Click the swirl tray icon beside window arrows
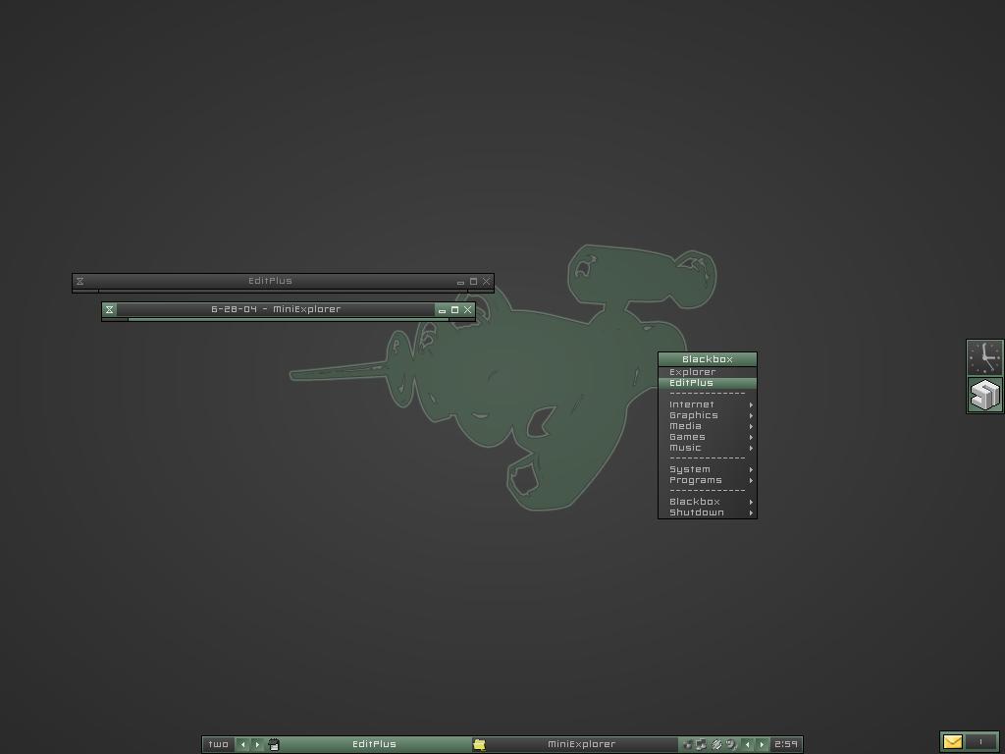 point(731,744)
